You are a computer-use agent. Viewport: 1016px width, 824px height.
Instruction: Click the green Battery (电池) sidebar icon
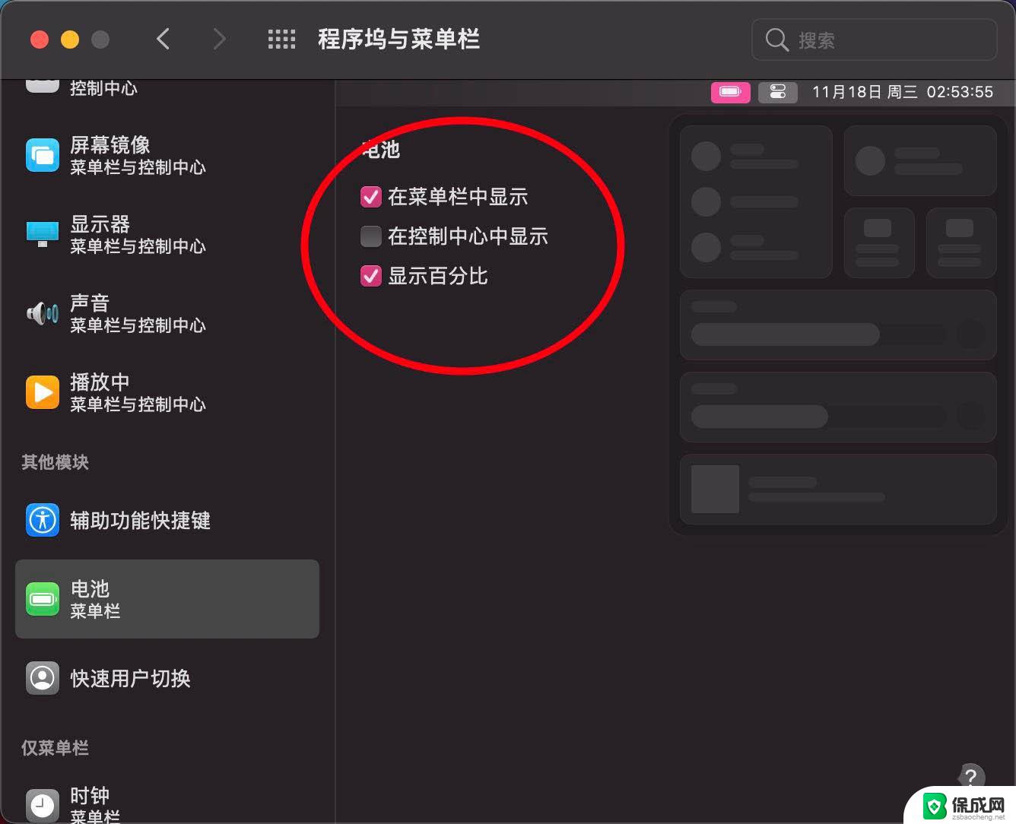[x=43, y=599]
